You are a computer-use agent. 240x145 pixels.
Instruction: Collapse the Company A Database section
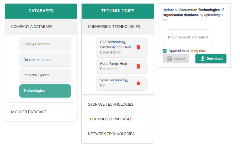(70, 27)
